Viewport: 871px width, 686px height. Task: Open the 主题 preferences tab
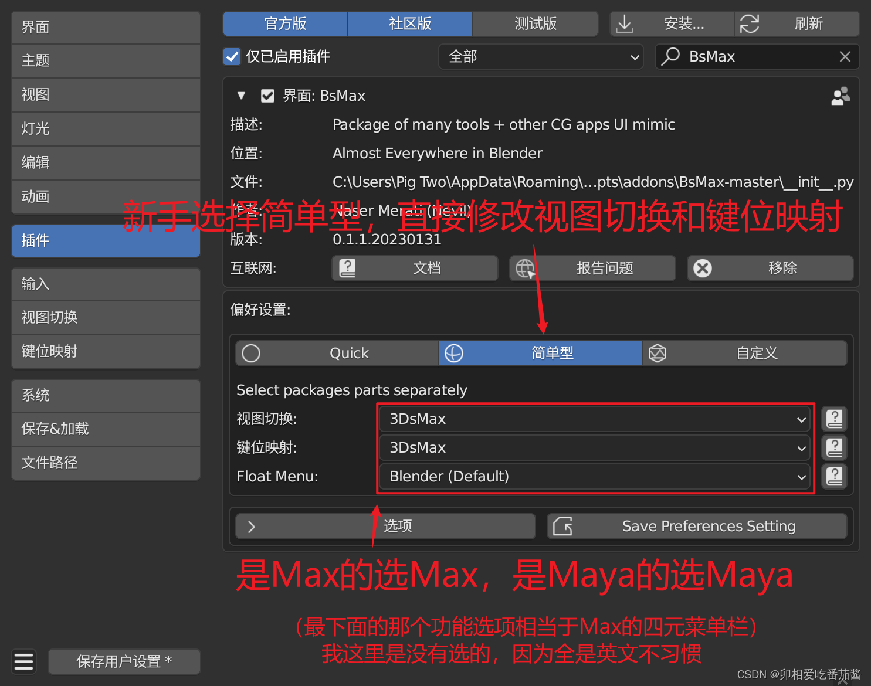point(106,61)
